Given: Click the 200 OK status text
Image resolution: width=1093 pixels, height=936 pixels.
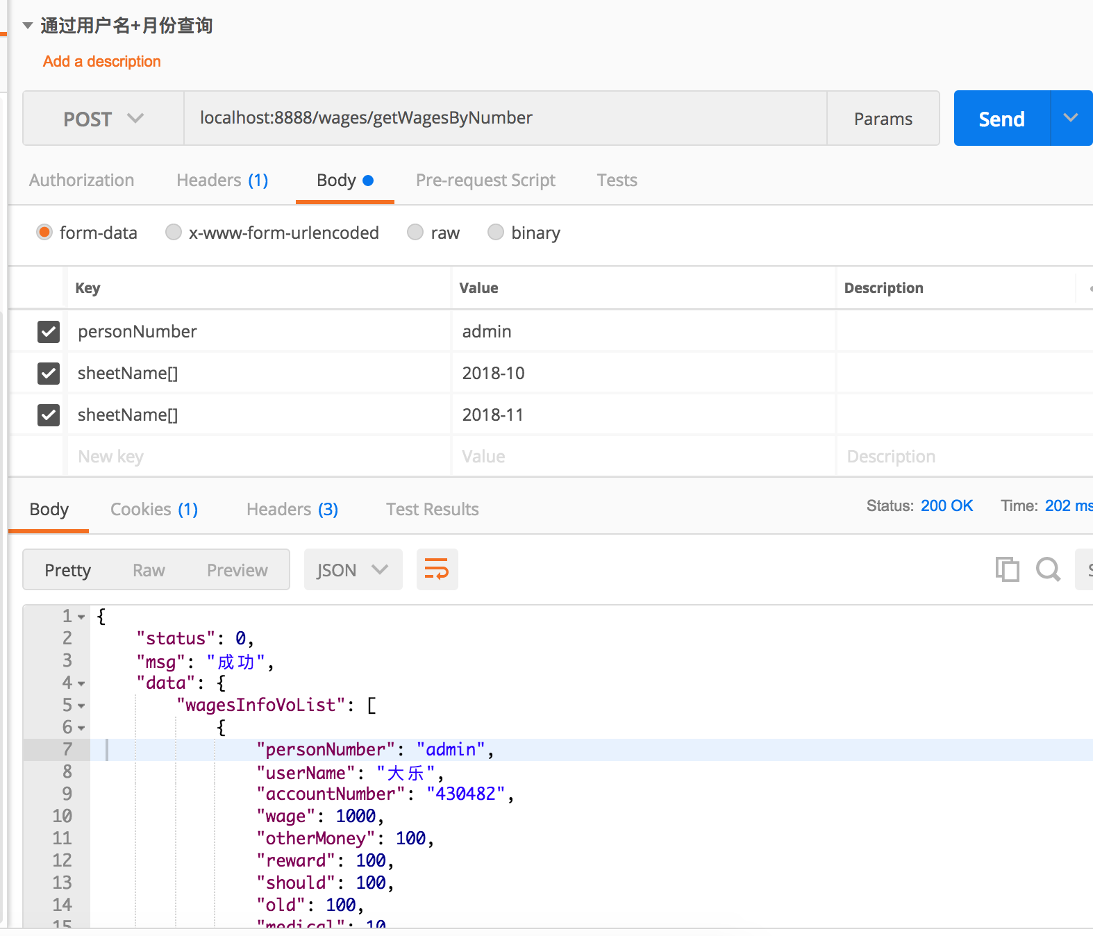Looking at the screenshot, I should (946, 505).
